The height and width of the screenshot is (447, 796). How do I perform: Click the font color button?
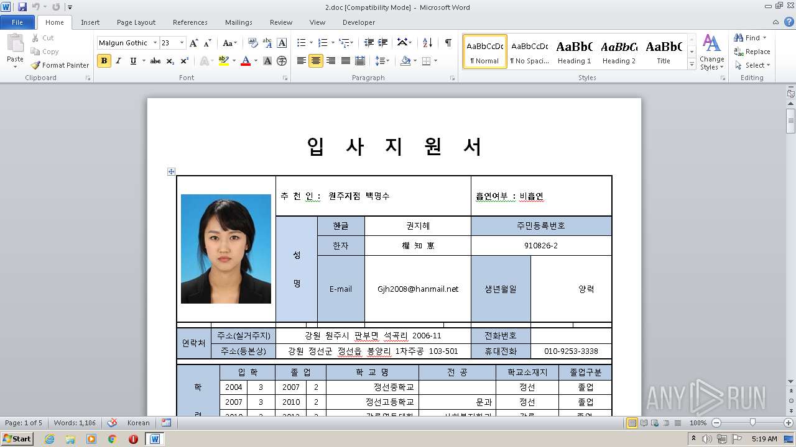246,61
